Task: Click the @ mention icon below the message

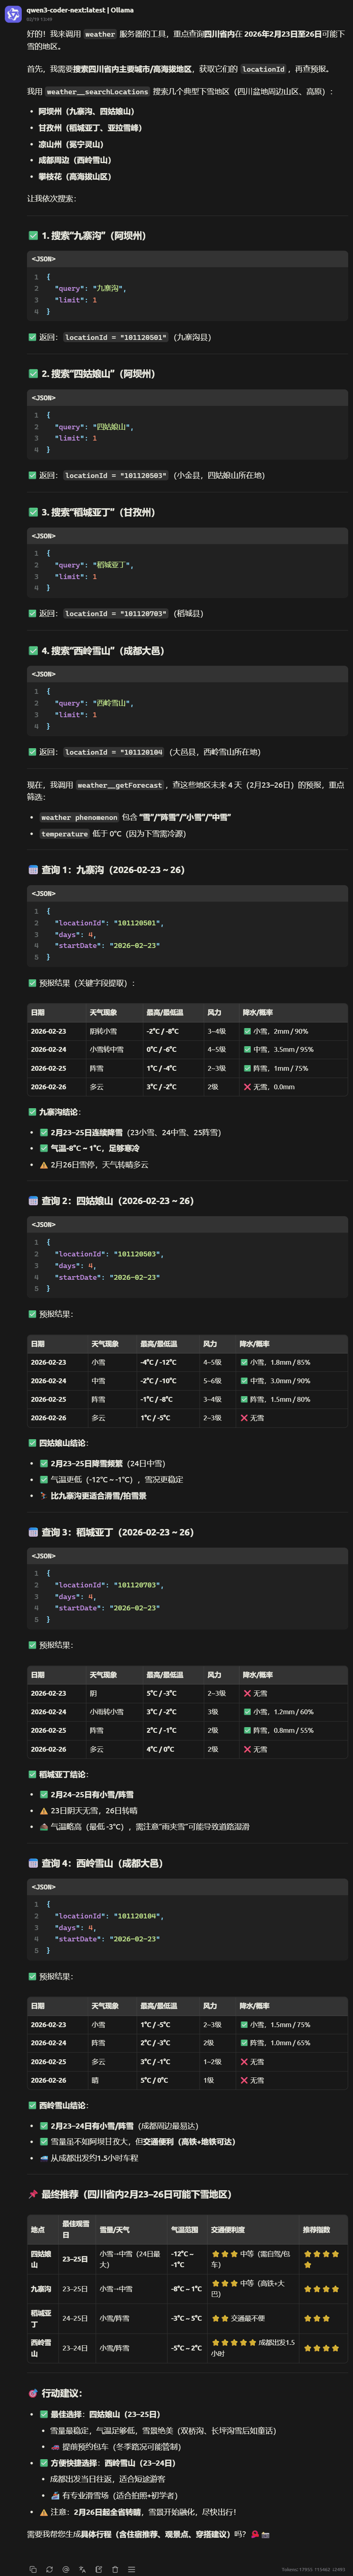Action: pyautogui.click(x=66, y=2569)
